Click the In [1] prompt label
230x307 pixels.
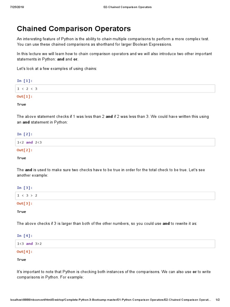click(25, 81)
